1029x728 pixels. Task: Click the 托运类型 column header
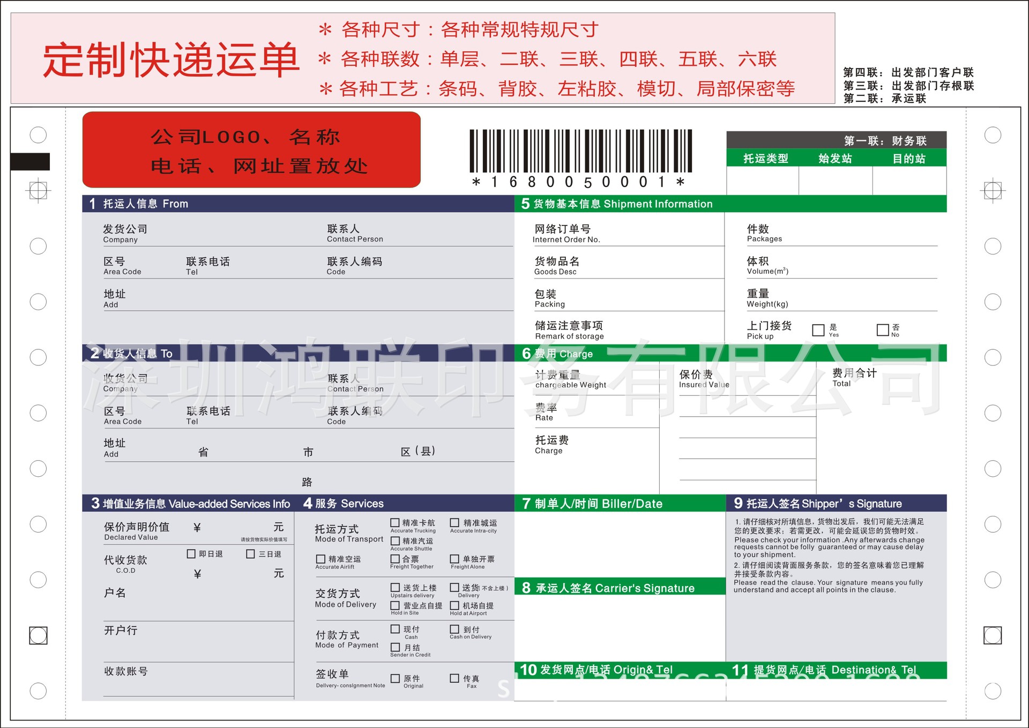click(x=765, y=159)
